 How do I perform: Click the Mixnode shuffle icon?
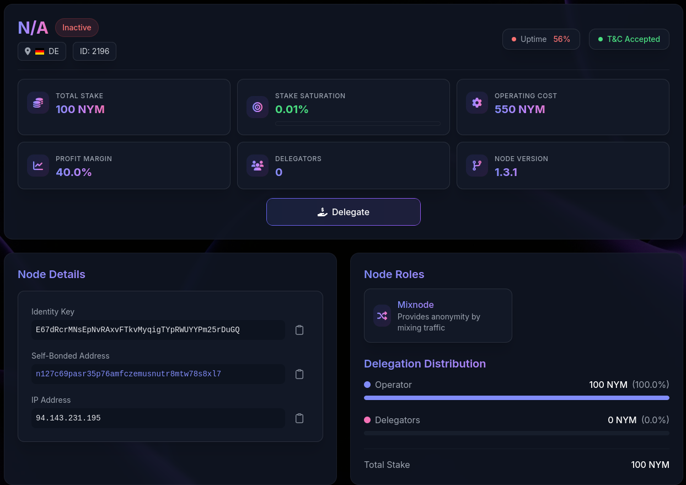382,316
